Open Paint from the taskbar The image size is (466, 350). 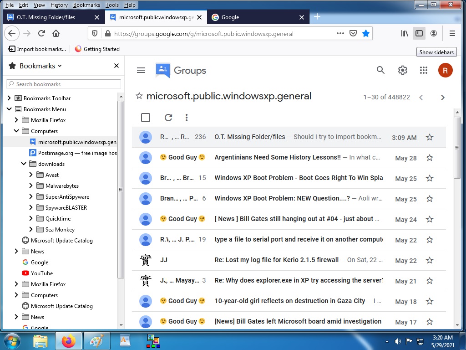[x=97, y=341]
